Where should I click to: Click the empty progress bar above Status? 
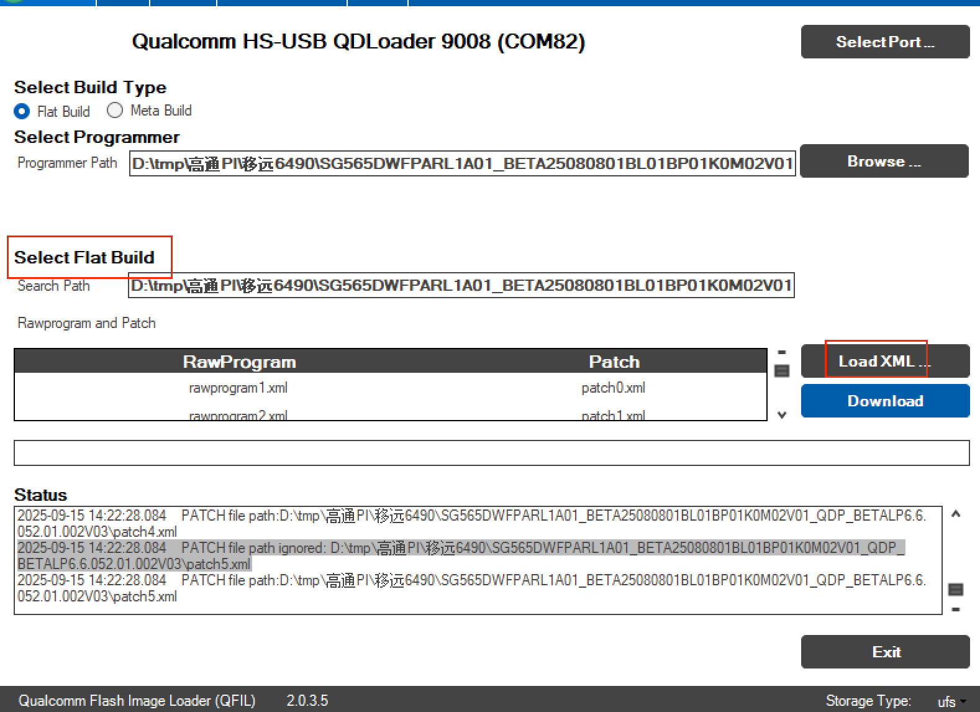(491, 453)
